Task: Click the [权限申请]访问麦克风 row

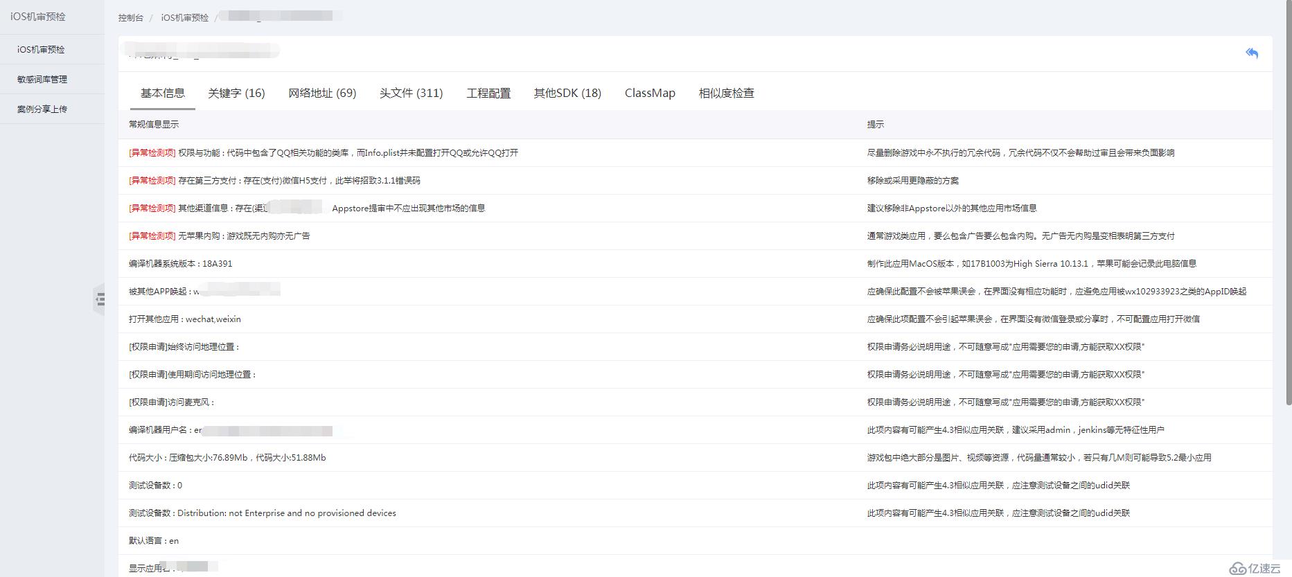Action: tap(696, 402)
